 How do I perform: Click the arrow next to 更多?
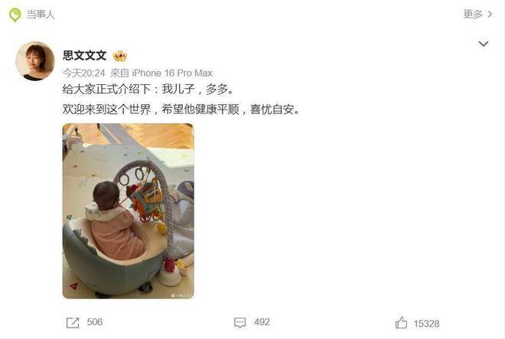tap(490, 15)
